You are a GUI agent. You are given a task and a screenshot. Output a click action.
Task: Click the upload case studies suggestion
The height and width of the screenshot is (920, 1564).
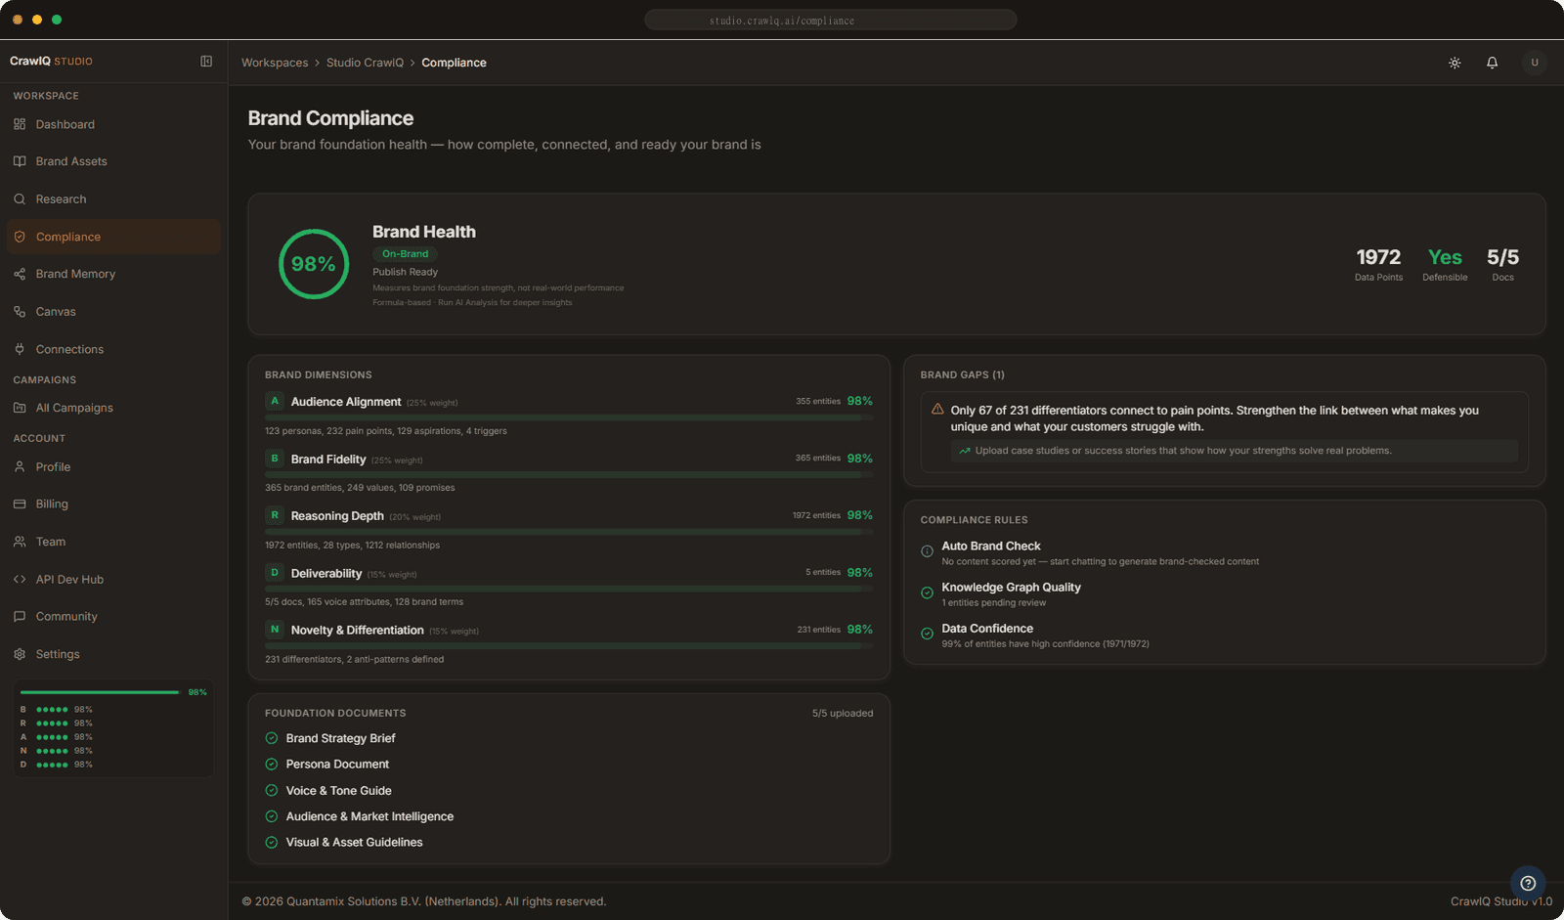point(1183,450)
